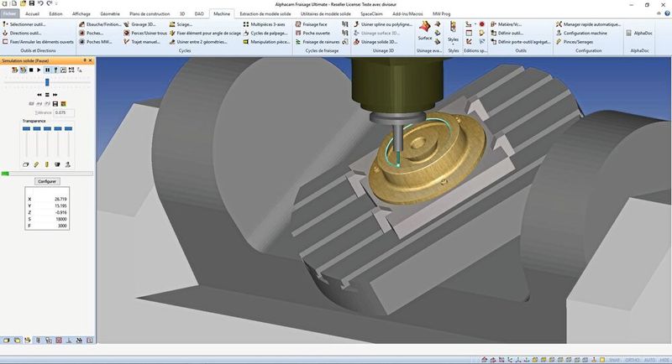Image resolution: width=672 pixels, height=364 pixels.
Task: Switch to the Affichage tab
Action: click(x=81, y=13)
